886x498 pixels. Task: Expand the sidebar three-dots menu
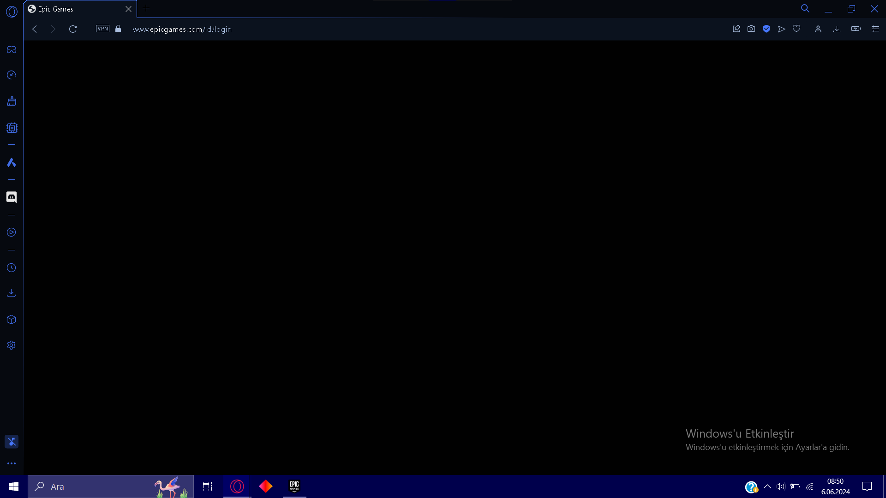12,463
